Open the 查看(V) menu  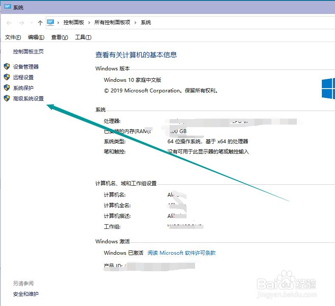(x=60, y=37)
